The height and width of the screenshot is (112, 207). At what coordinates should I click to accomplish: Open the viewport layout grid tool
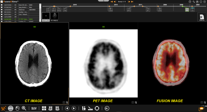click(x=44, y=108)
